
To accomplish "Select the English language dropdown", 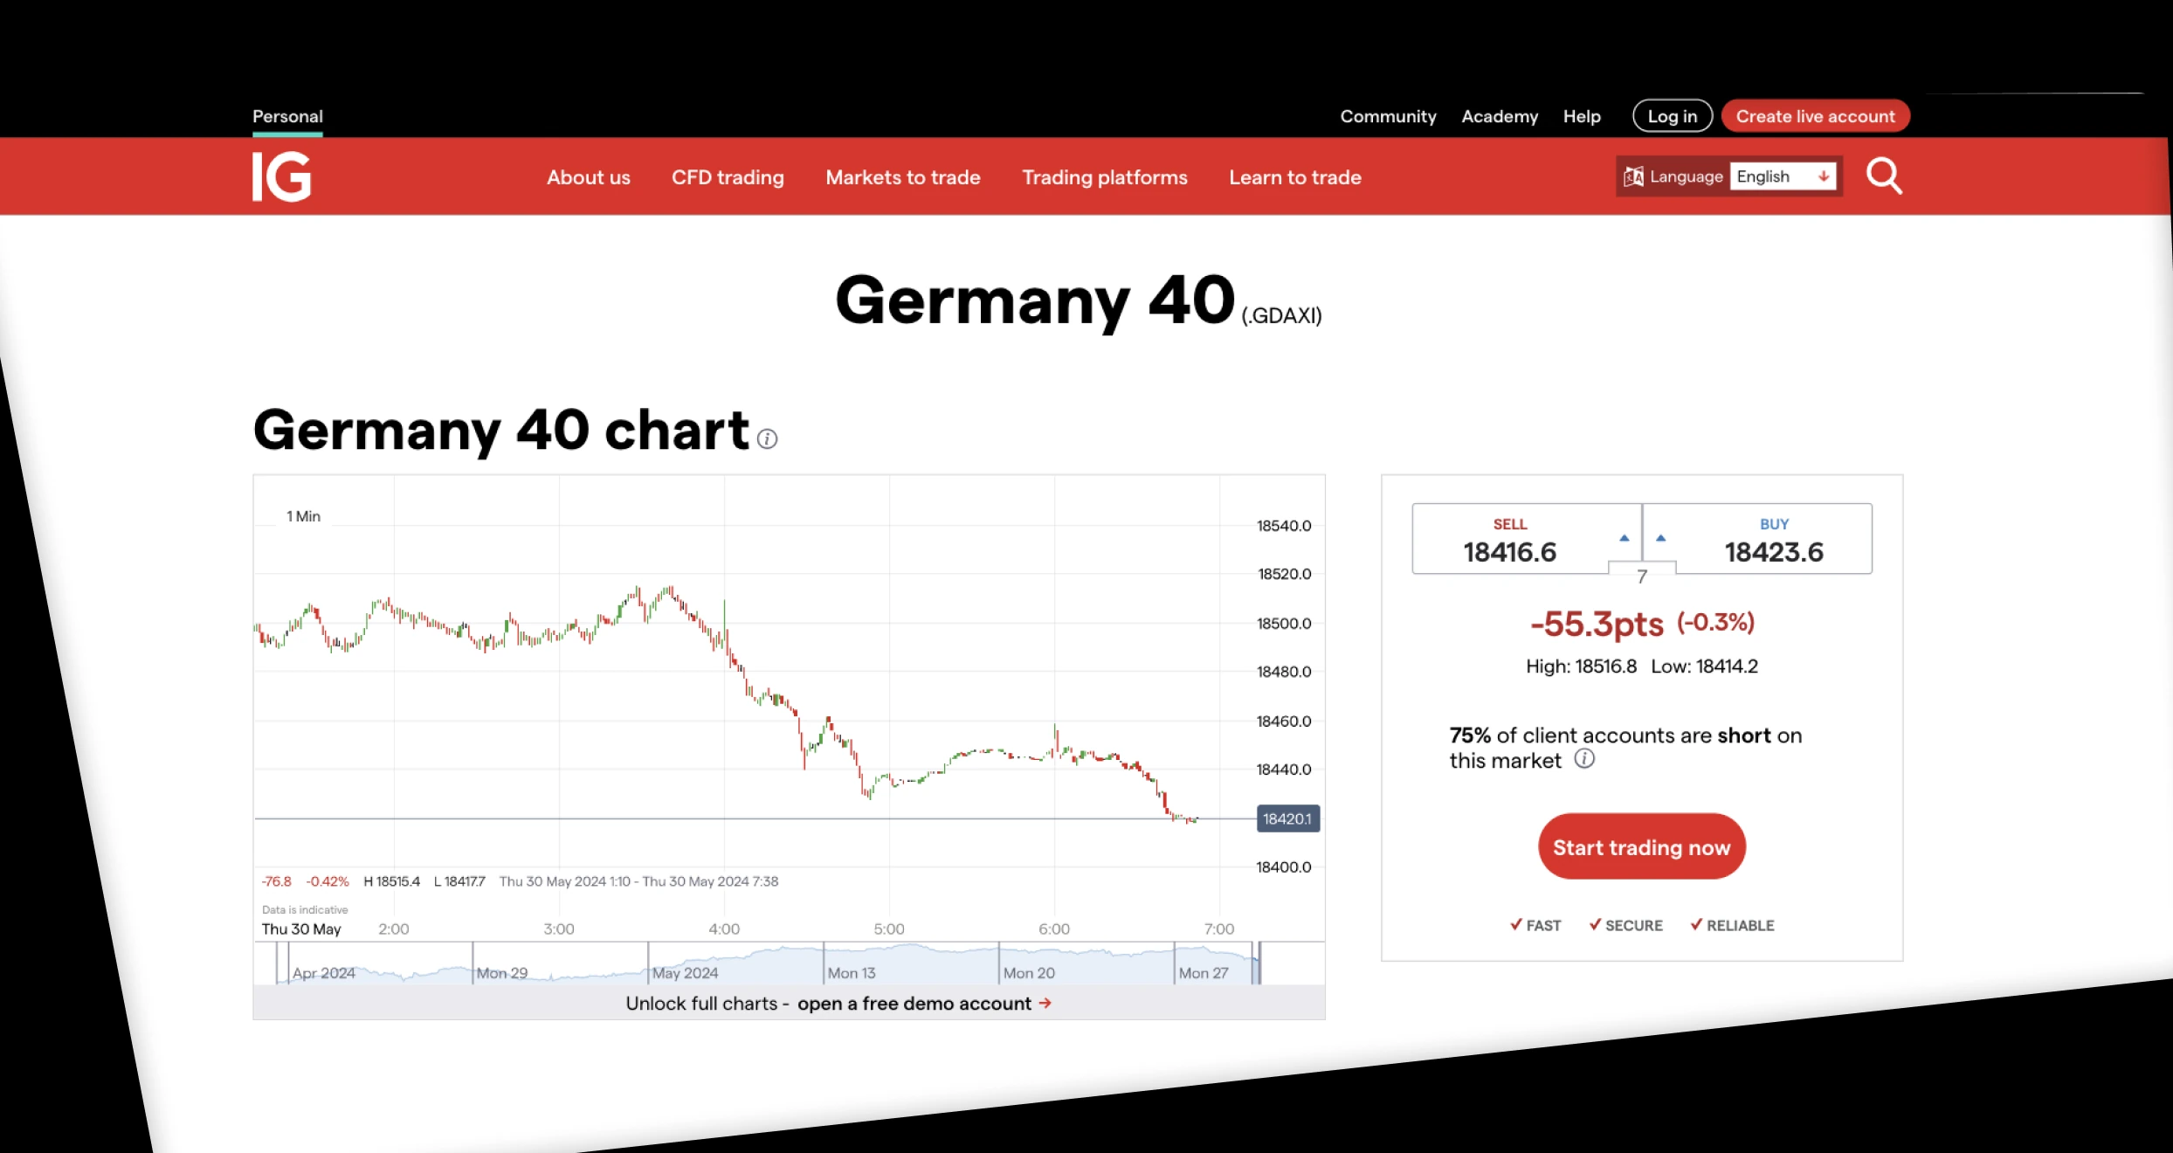I will click(x=1782, y=176).
